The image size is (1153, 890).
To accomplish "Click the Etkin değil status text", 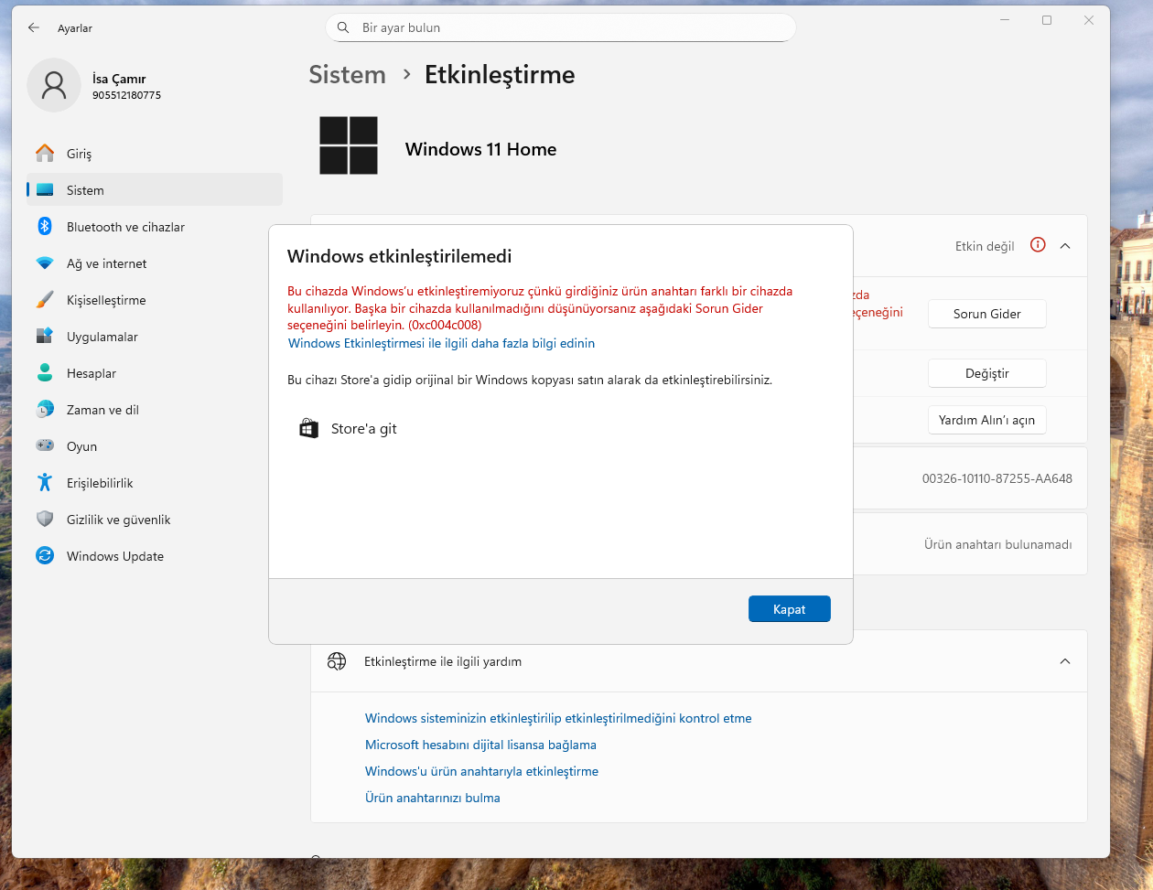I will tap(985, 246).
